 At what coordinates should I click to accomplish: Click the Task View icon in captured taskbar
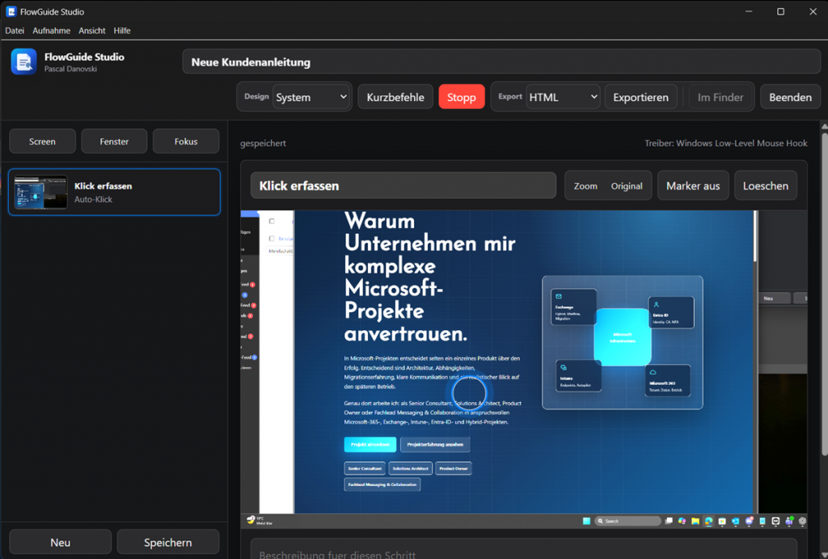pos(669,521)
